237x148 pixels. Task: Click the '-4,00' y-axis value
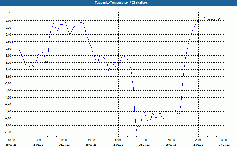[8, 91]
